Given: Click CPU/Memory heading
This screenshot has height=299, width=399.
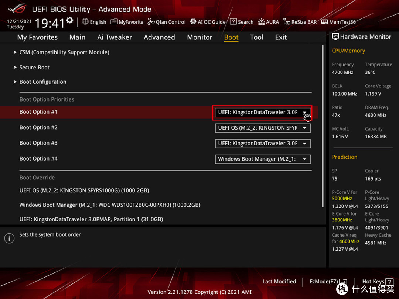Looking at the screenshot, I should coord(348,51).
